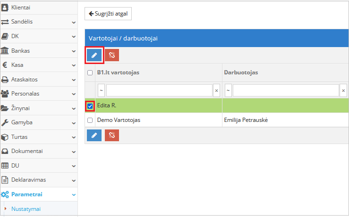Uncheck the Edita R. row checkbox
349x217 pixels.
click(x=90, y=106)
